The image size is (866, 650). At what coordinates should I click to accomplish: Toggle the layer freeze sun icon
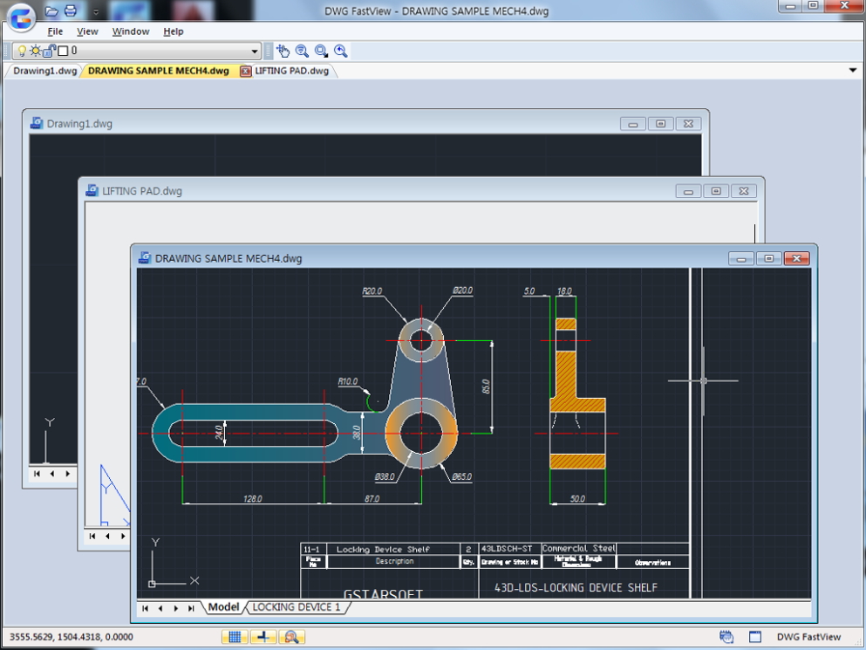click(x=36, y=51)
